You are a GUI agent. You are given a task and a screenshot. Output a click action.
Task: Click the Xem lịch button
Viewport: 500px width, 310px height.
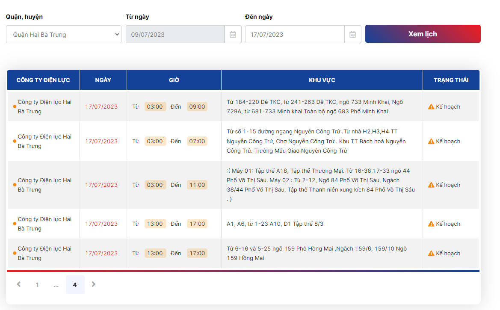tap(423, 34)
